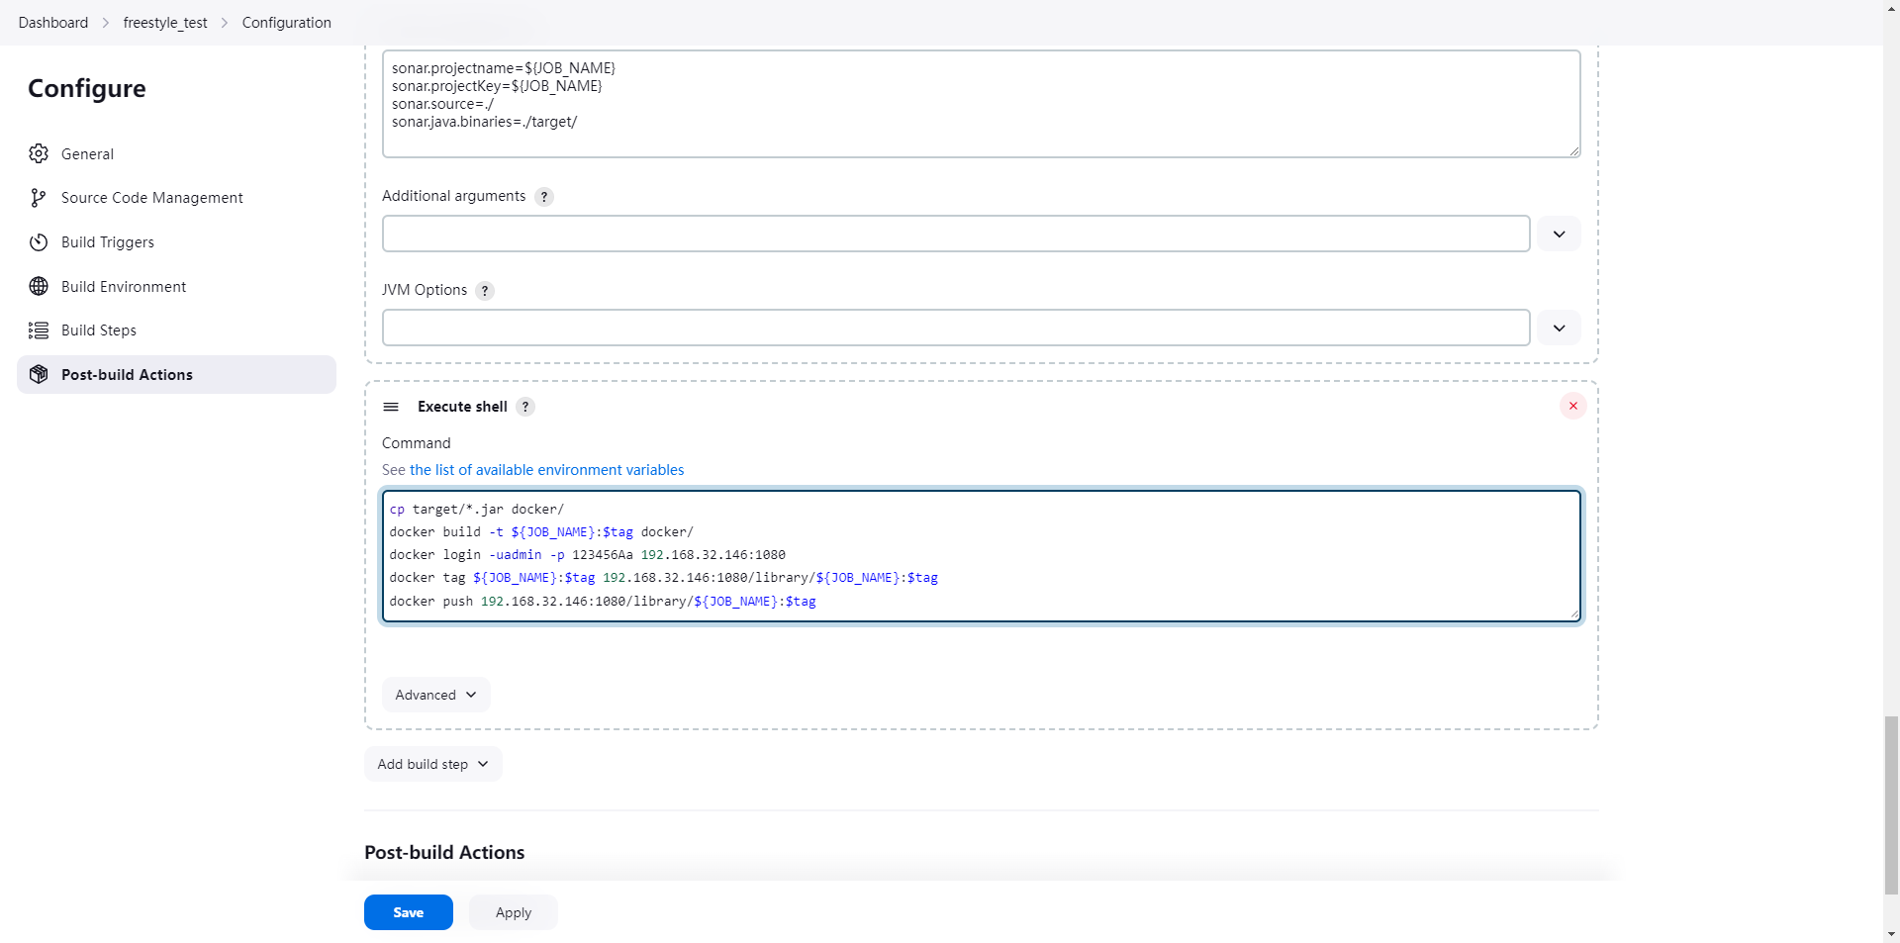Open the Add build step dropdown

click(x=432, y=764)
